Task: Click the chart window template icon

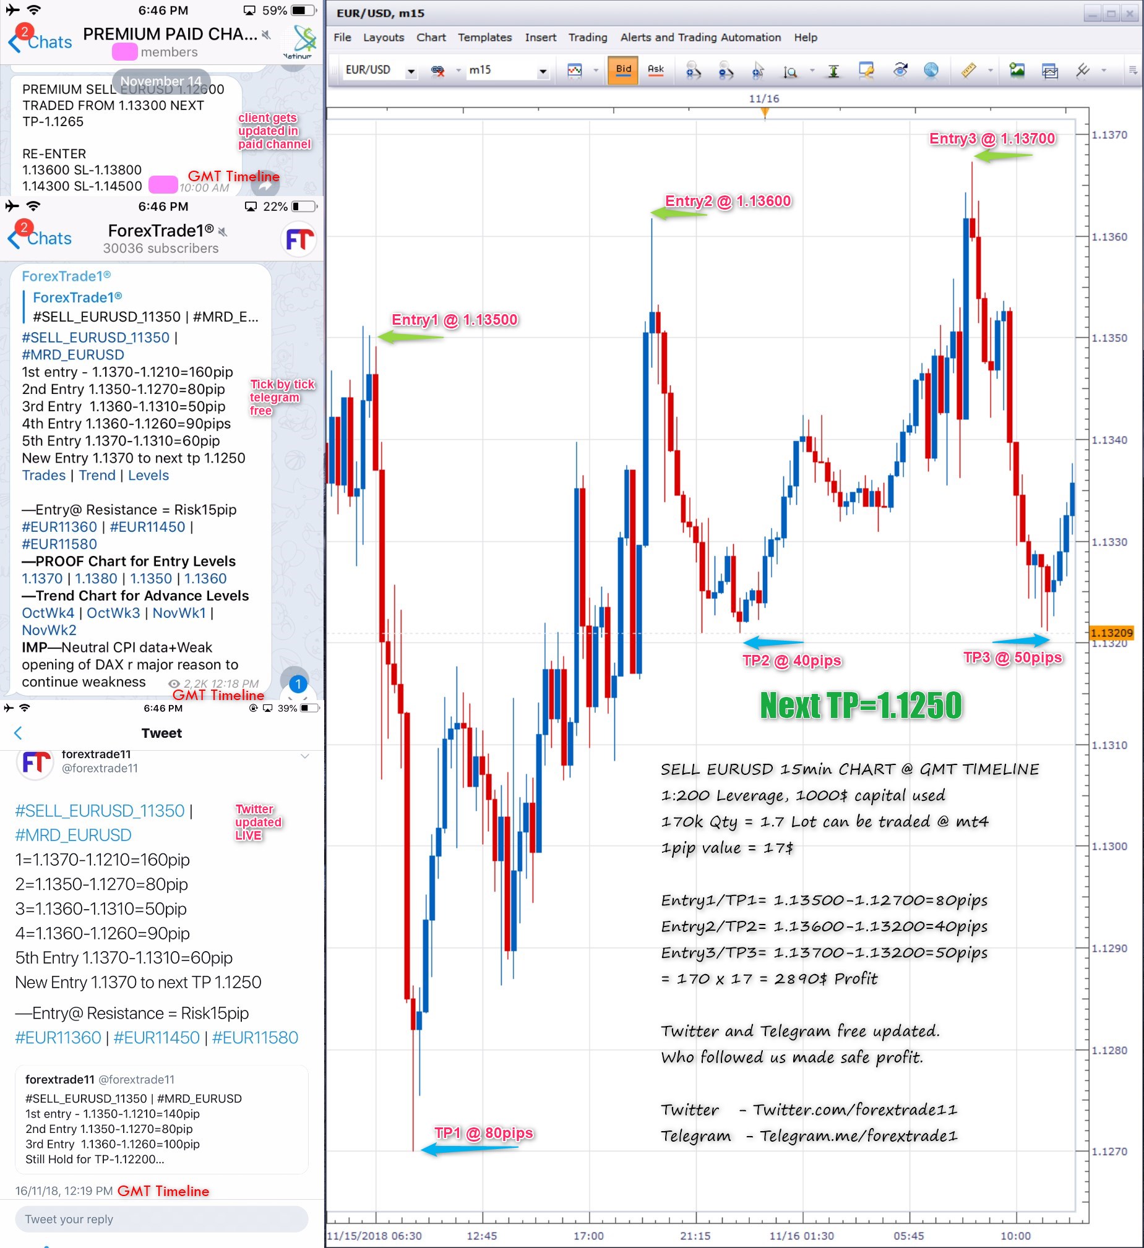Action: point(1050,71)
